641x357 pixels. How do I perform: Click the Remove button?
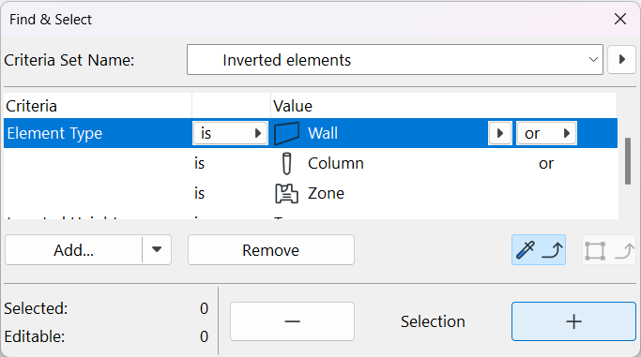[x=271, y=249]
